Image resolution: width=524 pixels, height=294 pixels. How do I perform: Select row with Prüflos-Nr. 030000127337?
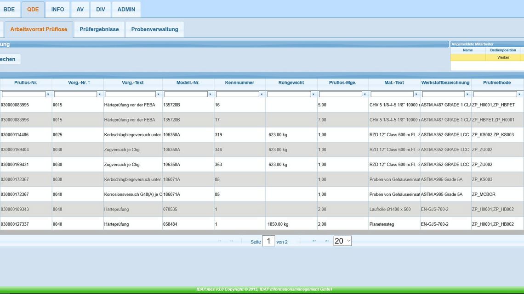point(262,224)
